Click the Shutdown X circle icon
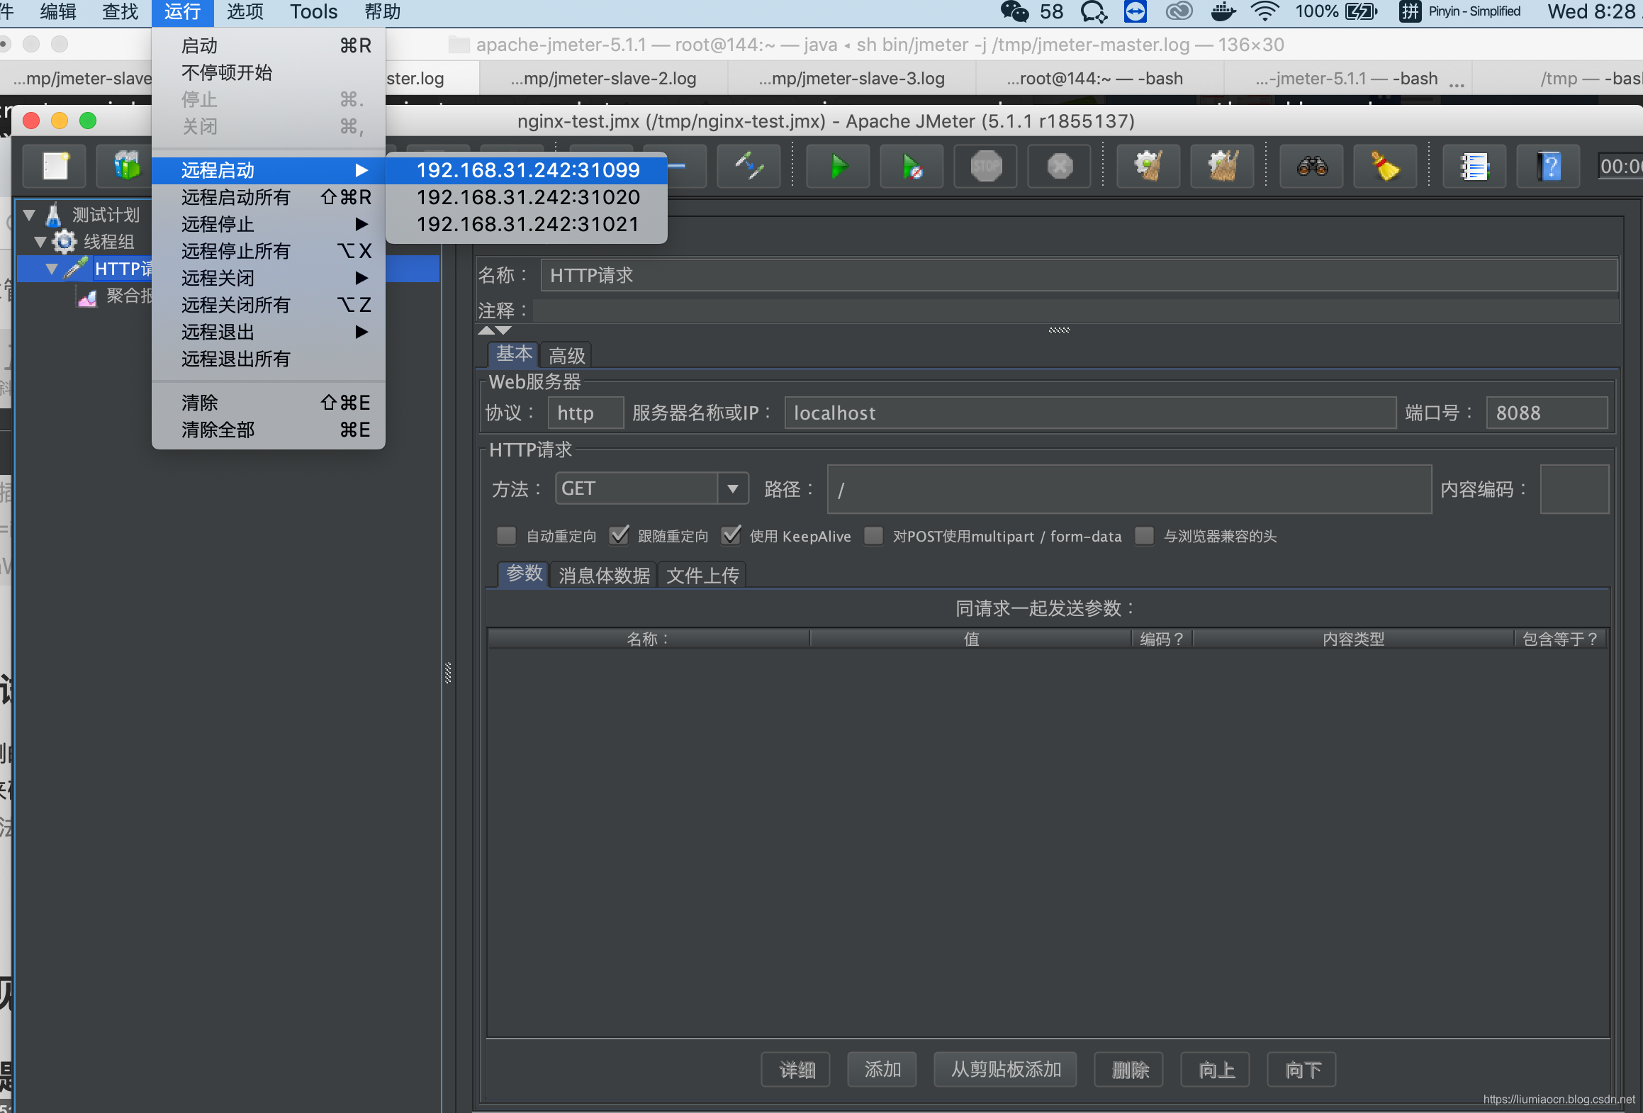Screen dimensions: 1643x1113 click(x=1059, y=167)
